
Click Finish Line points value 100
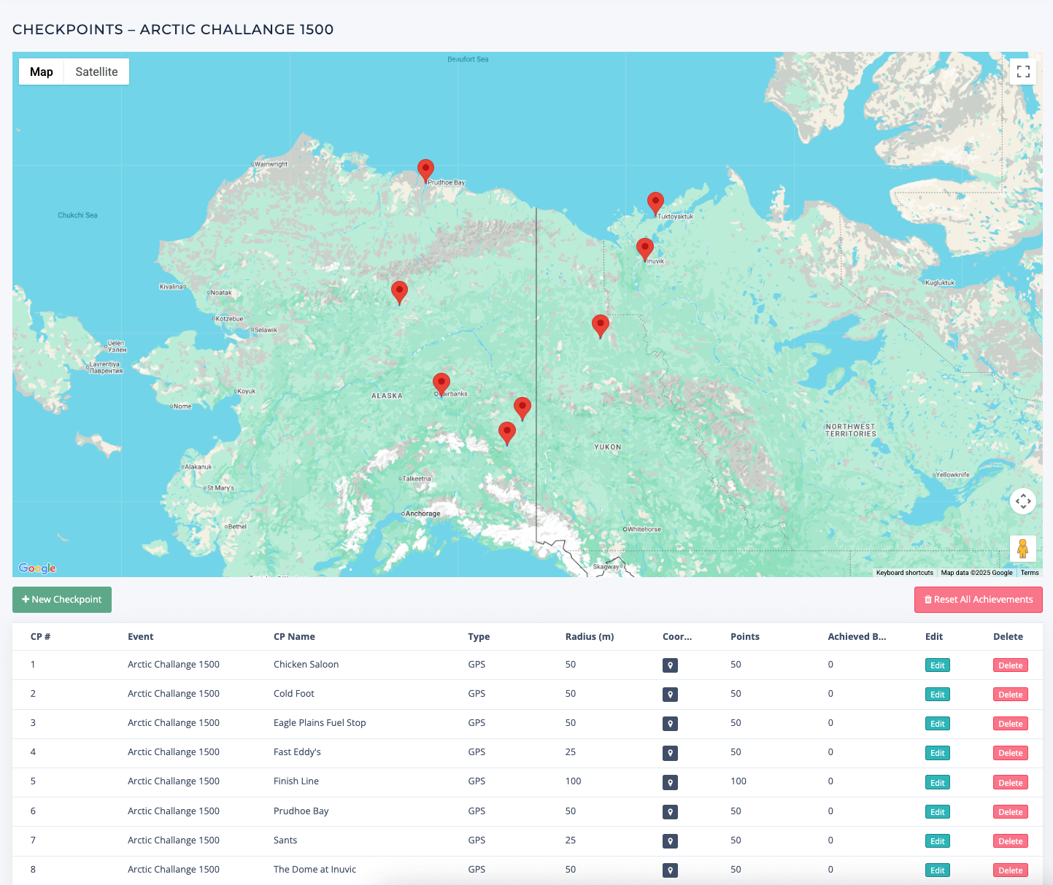[x=738, y=781]
